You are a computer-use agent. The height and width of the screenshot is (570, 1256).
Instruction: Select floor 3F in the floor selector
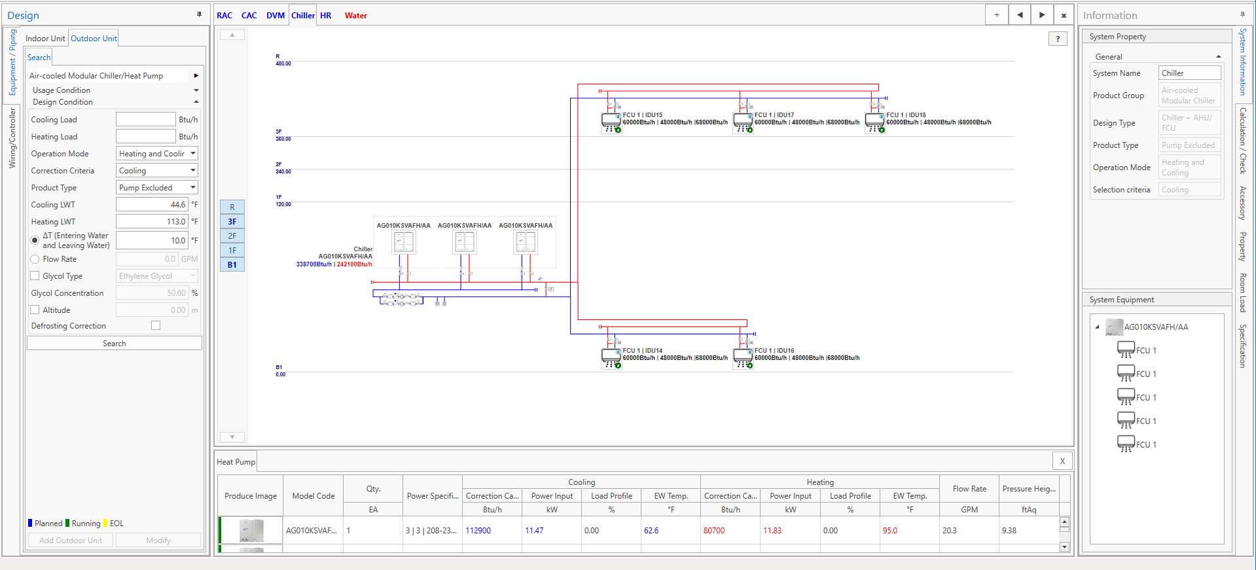pyautogui.click(x=232, y=222)
